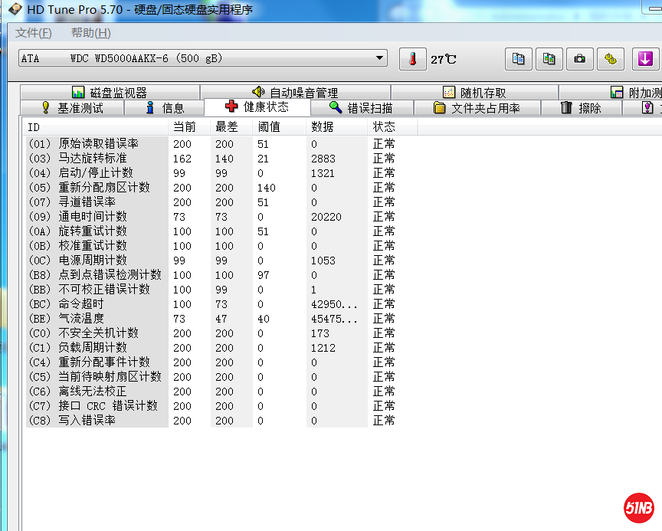
Task: Open the 文件(F) menu
Action: point(34,33)
